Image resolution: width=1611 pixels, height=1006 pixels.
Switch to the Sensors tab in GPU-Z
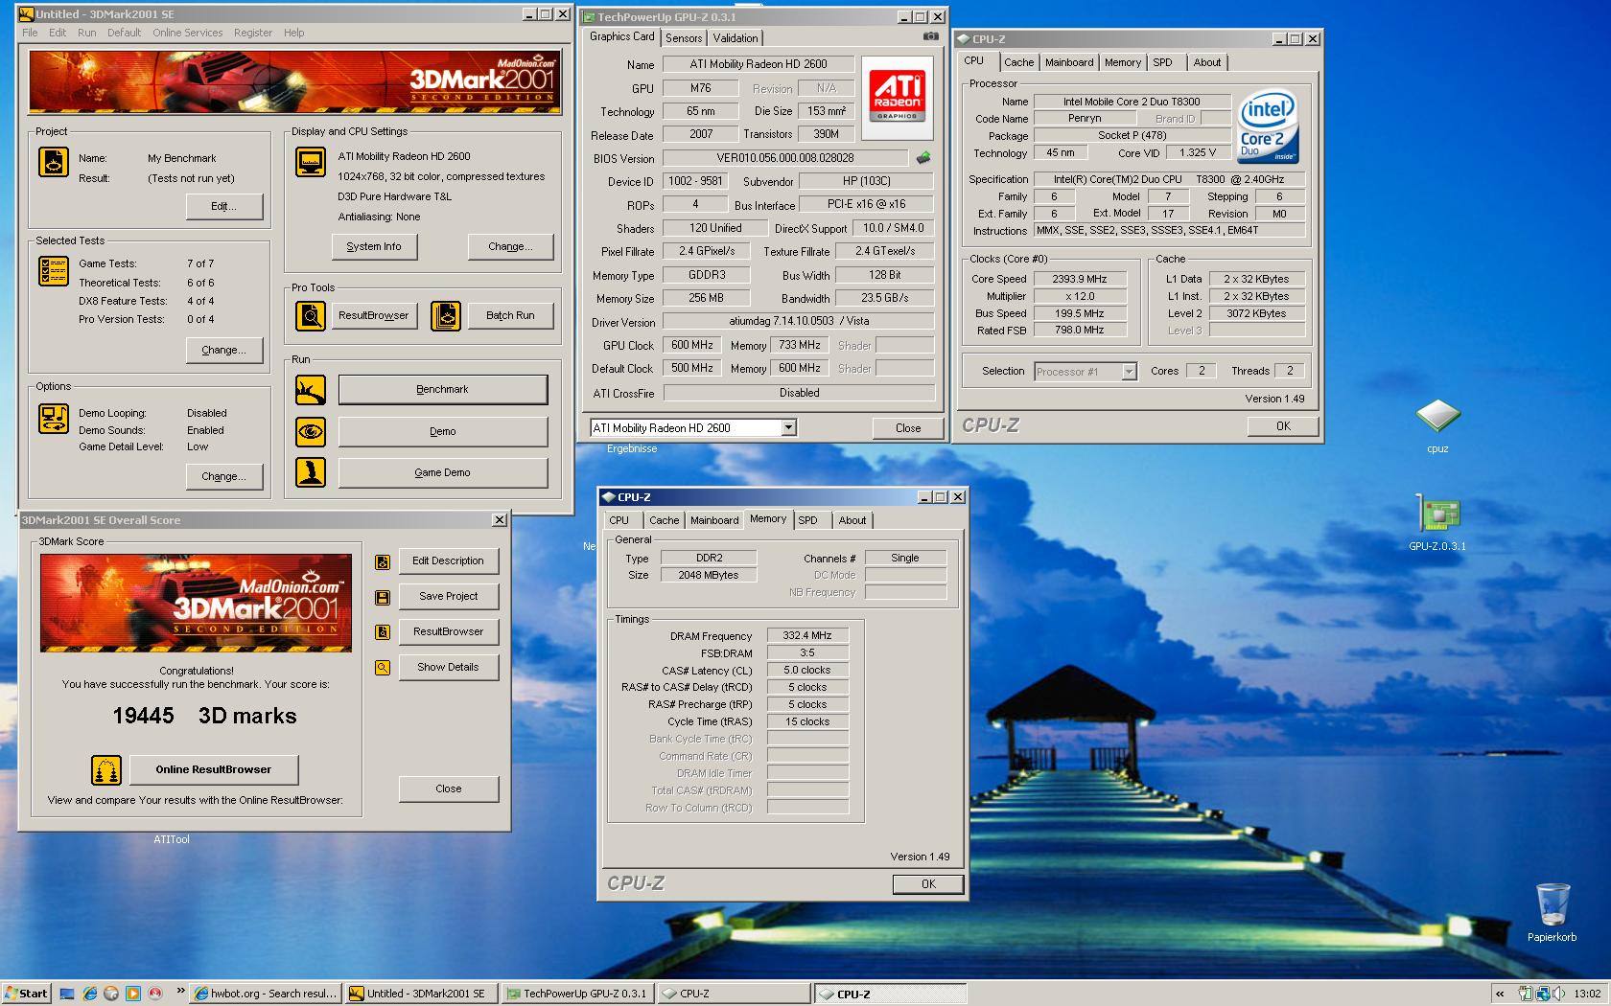click(684, 38)
